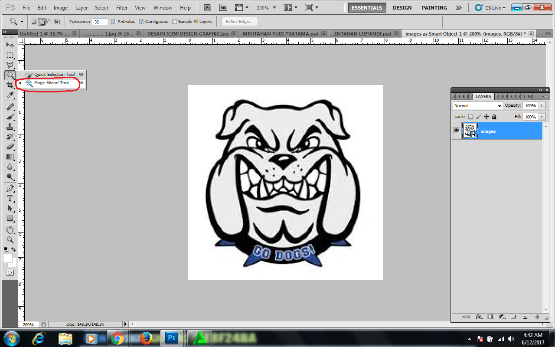Select the Eraser tool
Image resolution: width=555 pixels, height=347 pixels.
pos(10,147)
